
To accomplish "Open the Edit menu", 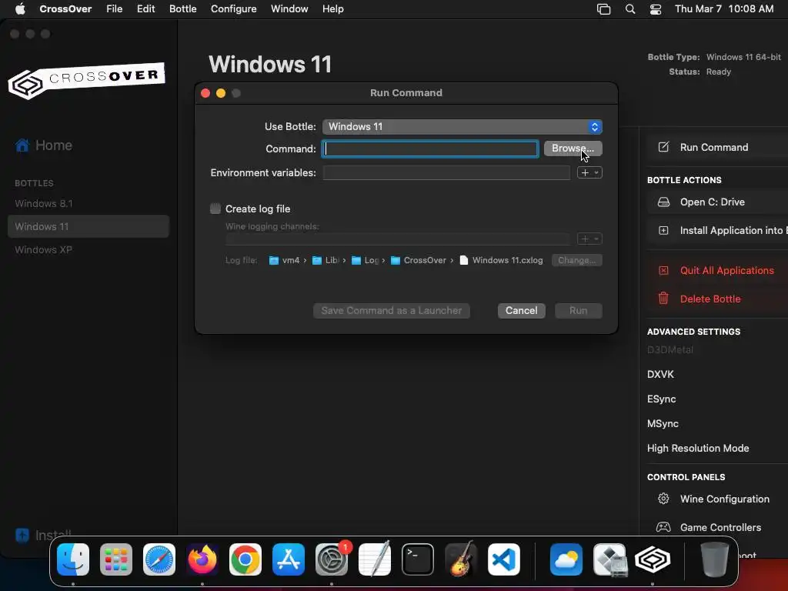I will pos(145,9).
